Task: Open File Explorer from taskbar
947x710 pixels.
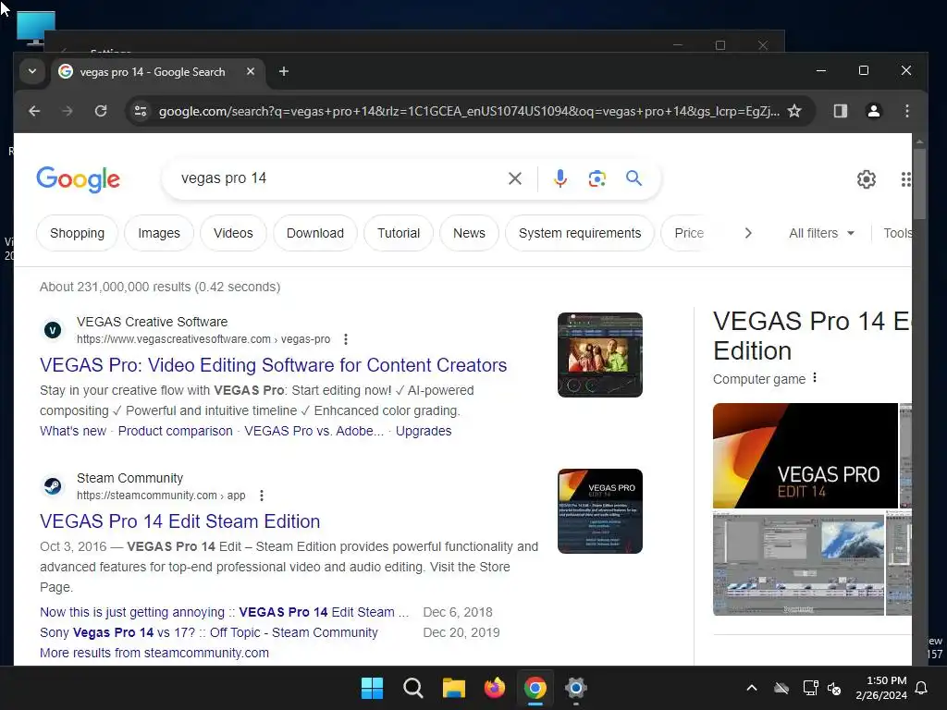Action: click(x=453, y=688)
